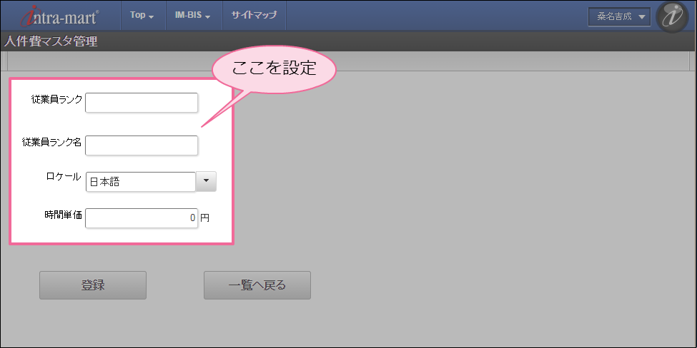Click the 従業員ランク名 label
The width and height of the screenshot is (697, 348).
(x=51, y=142)
